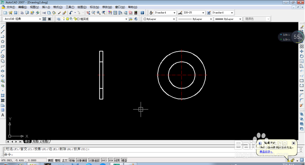The width and height of the screenshot is (305, 165).
Task: Select the Trim tool in modify toolbar
Action: [x=302, y=71]
